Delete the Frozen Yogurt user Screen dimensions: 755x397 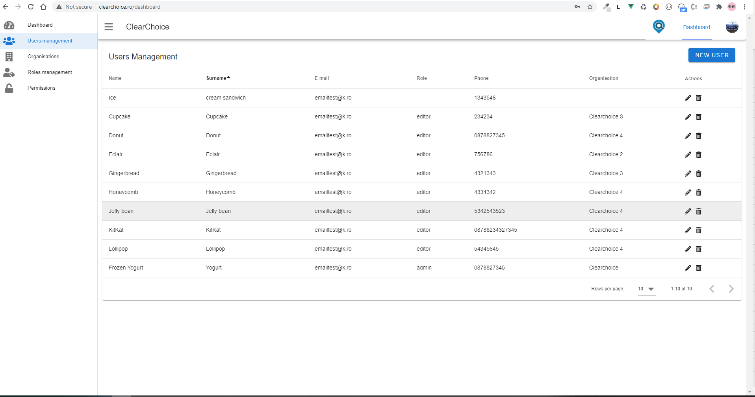click(698, 268)
